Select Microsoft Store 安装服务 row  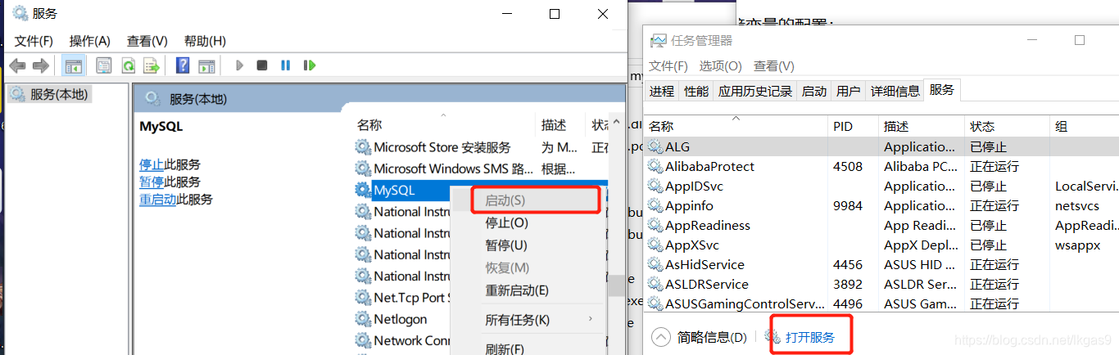click(x=482, y=147)
